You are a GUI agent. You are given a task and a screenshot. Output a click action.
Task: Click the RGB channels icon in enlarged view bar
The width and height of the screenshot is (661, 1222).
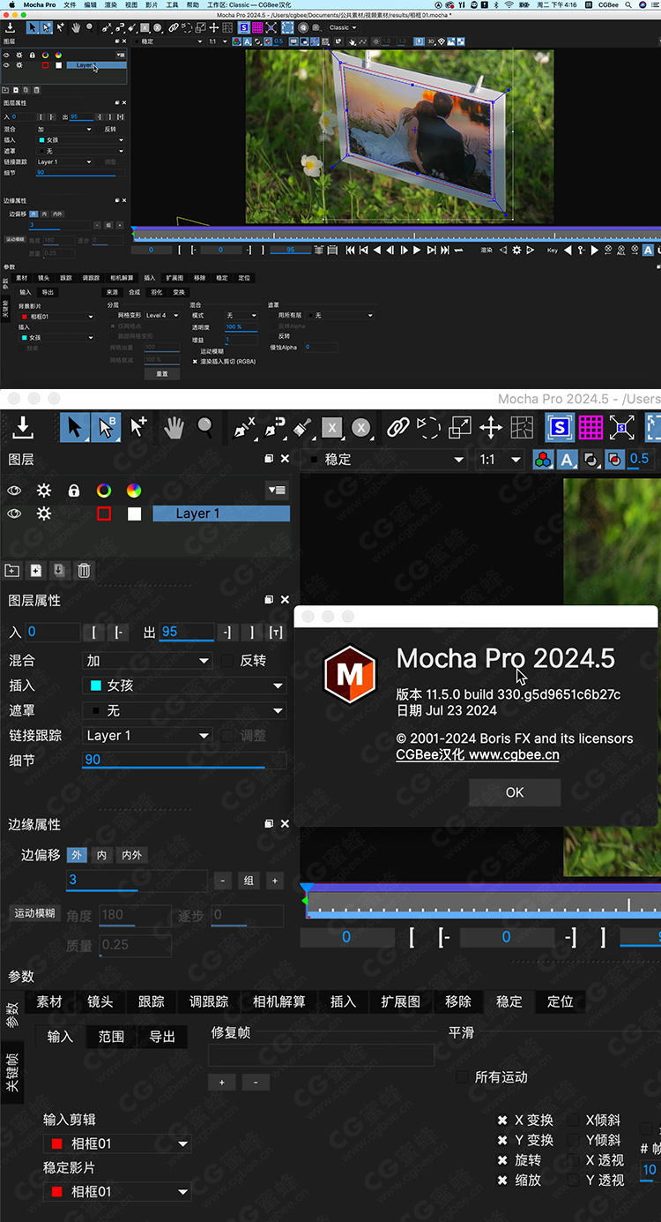click(x=543, y=459)
